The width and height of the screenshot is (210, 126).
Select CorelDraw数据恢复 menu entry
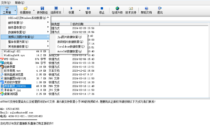pyautogui.click(x=69, y=47)
